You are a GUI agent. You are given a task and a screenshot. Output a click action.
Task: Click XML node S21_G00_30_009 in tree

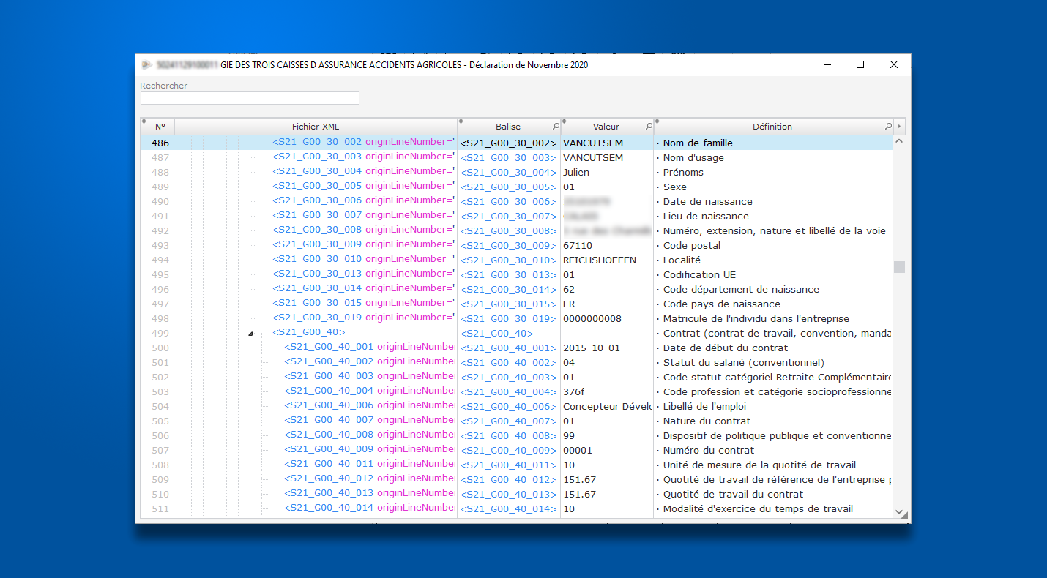[318, 244]
